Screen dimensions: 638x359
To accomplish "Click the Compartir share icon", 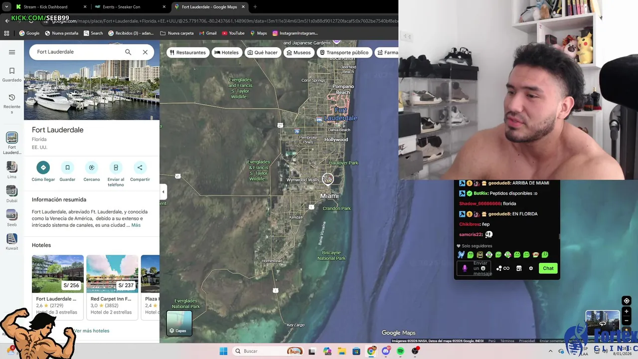I will coord(140,168).
